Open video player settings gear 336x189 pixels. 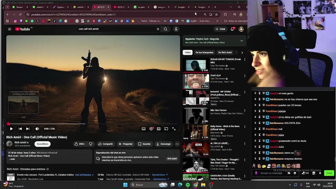tap(151, 129)
